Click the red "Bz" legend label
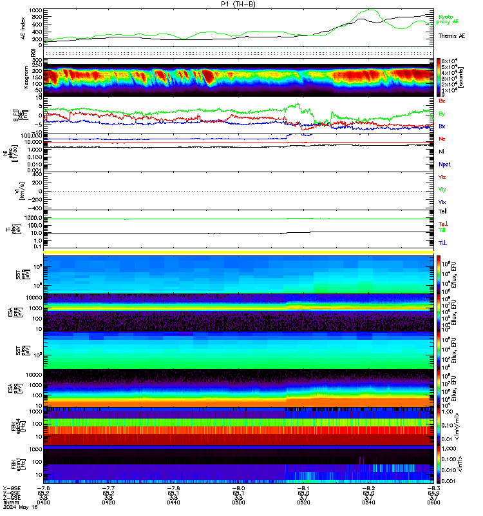 pos(442,101)
